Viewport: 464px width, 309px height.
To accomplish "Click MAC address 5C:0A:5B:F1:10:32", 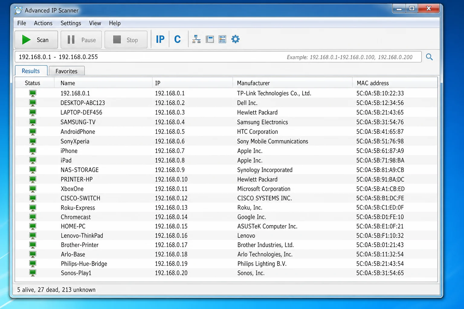I will coord(380,236).
